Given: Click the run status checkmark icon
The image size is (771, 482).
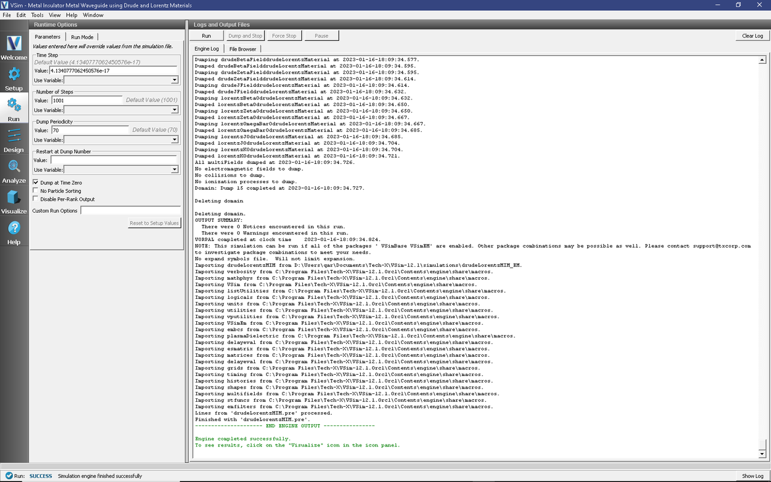Looking at the screenshot, I should (8, 476).
